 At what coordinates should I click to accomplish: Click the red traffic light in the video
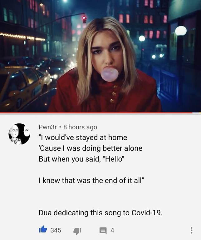coord(84,19)
